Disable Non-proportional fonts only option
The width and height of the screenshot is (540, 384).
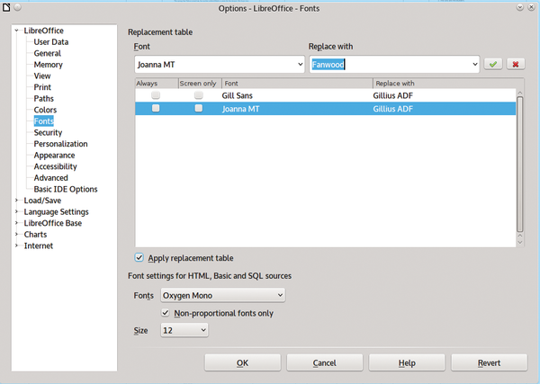point(166,313)
